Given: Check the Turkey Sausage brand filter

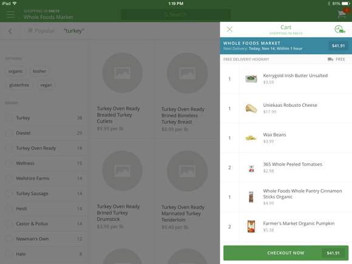Looking at the screenshot, I should click(9, 194).
